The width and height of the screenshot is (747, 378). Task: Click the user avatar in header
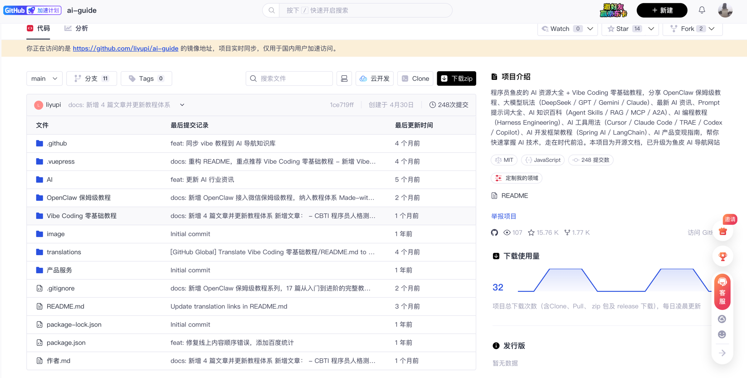click(x=725, y=10)
